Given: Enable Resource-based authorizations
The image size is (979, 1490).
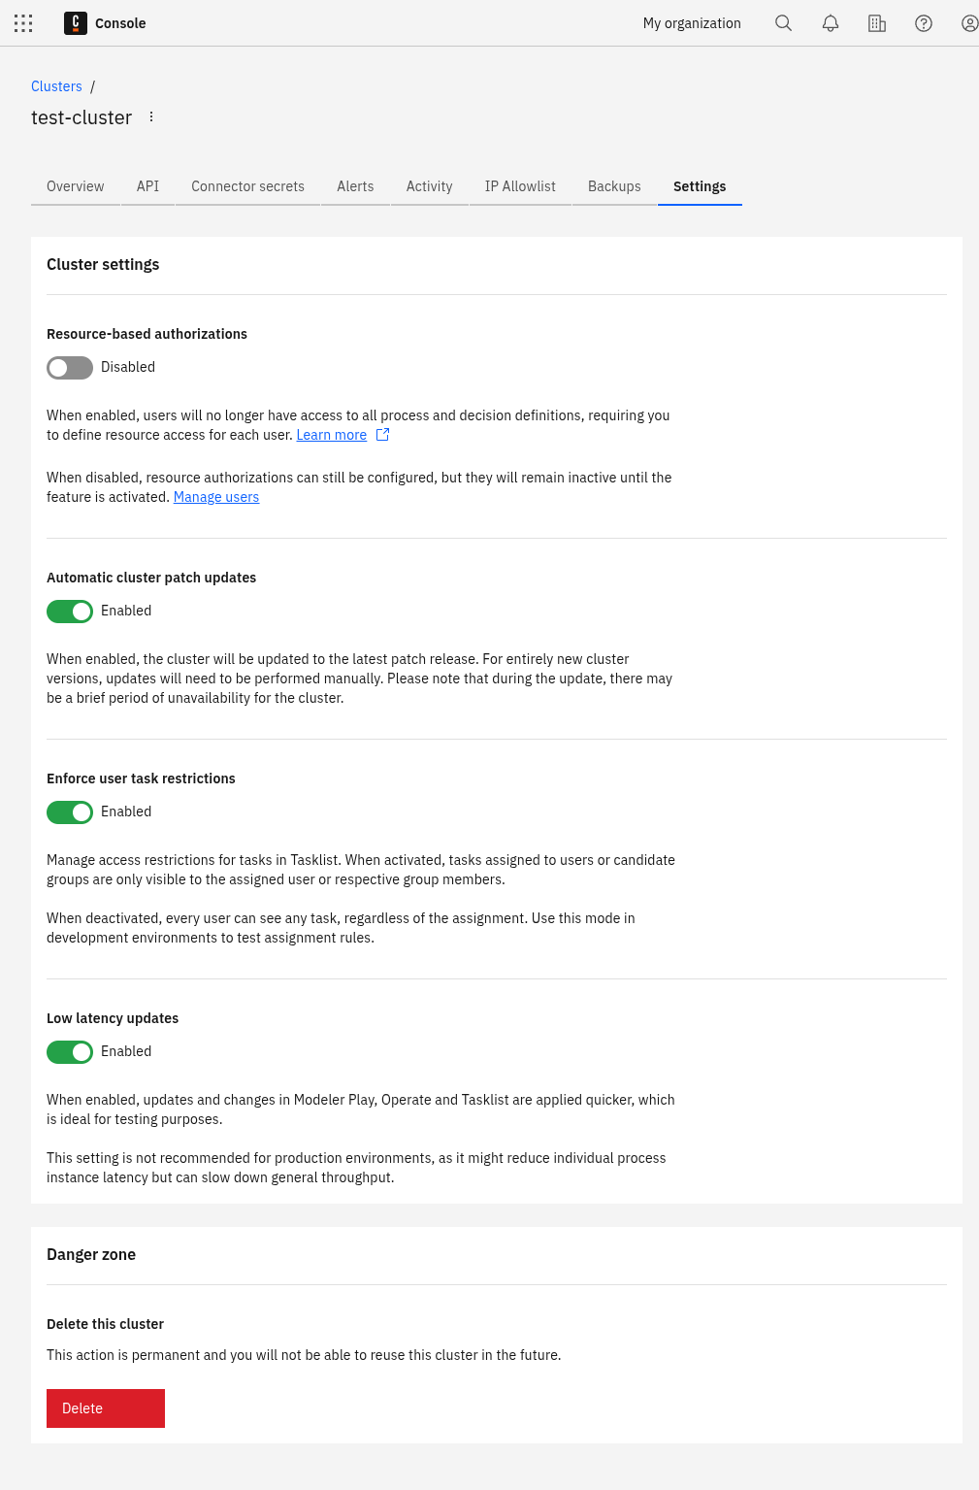Looking at the screenshot, I should [x=69, y=367].
